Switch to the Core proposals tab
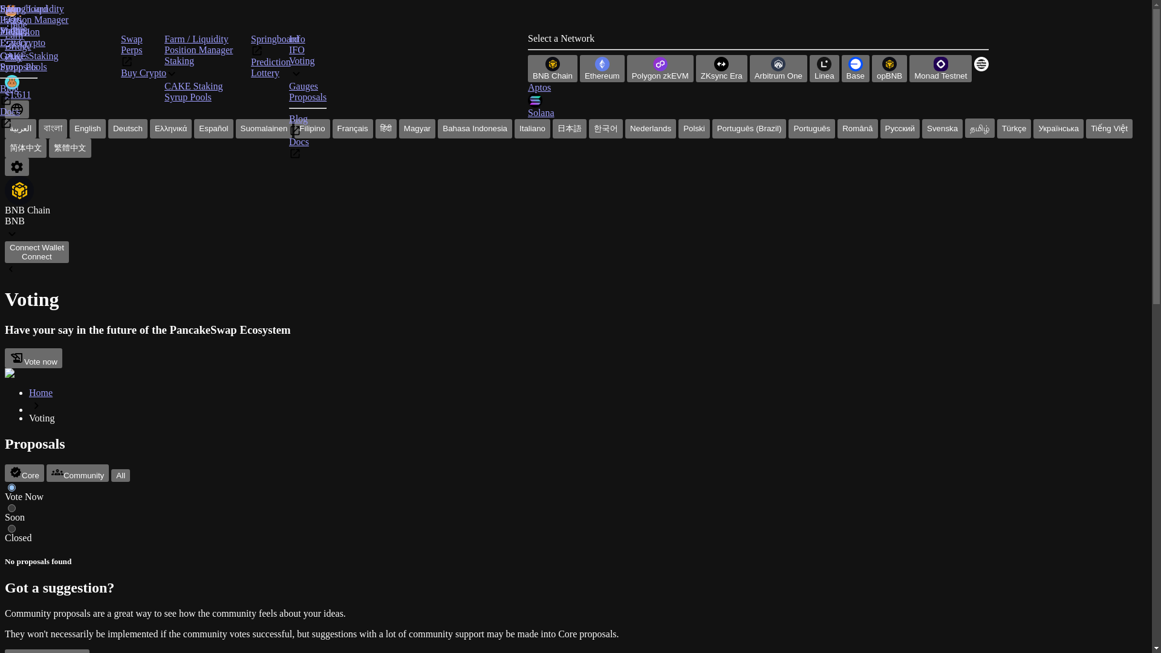This screenshot has height=653, width=1161. click(x=24, y=473)
